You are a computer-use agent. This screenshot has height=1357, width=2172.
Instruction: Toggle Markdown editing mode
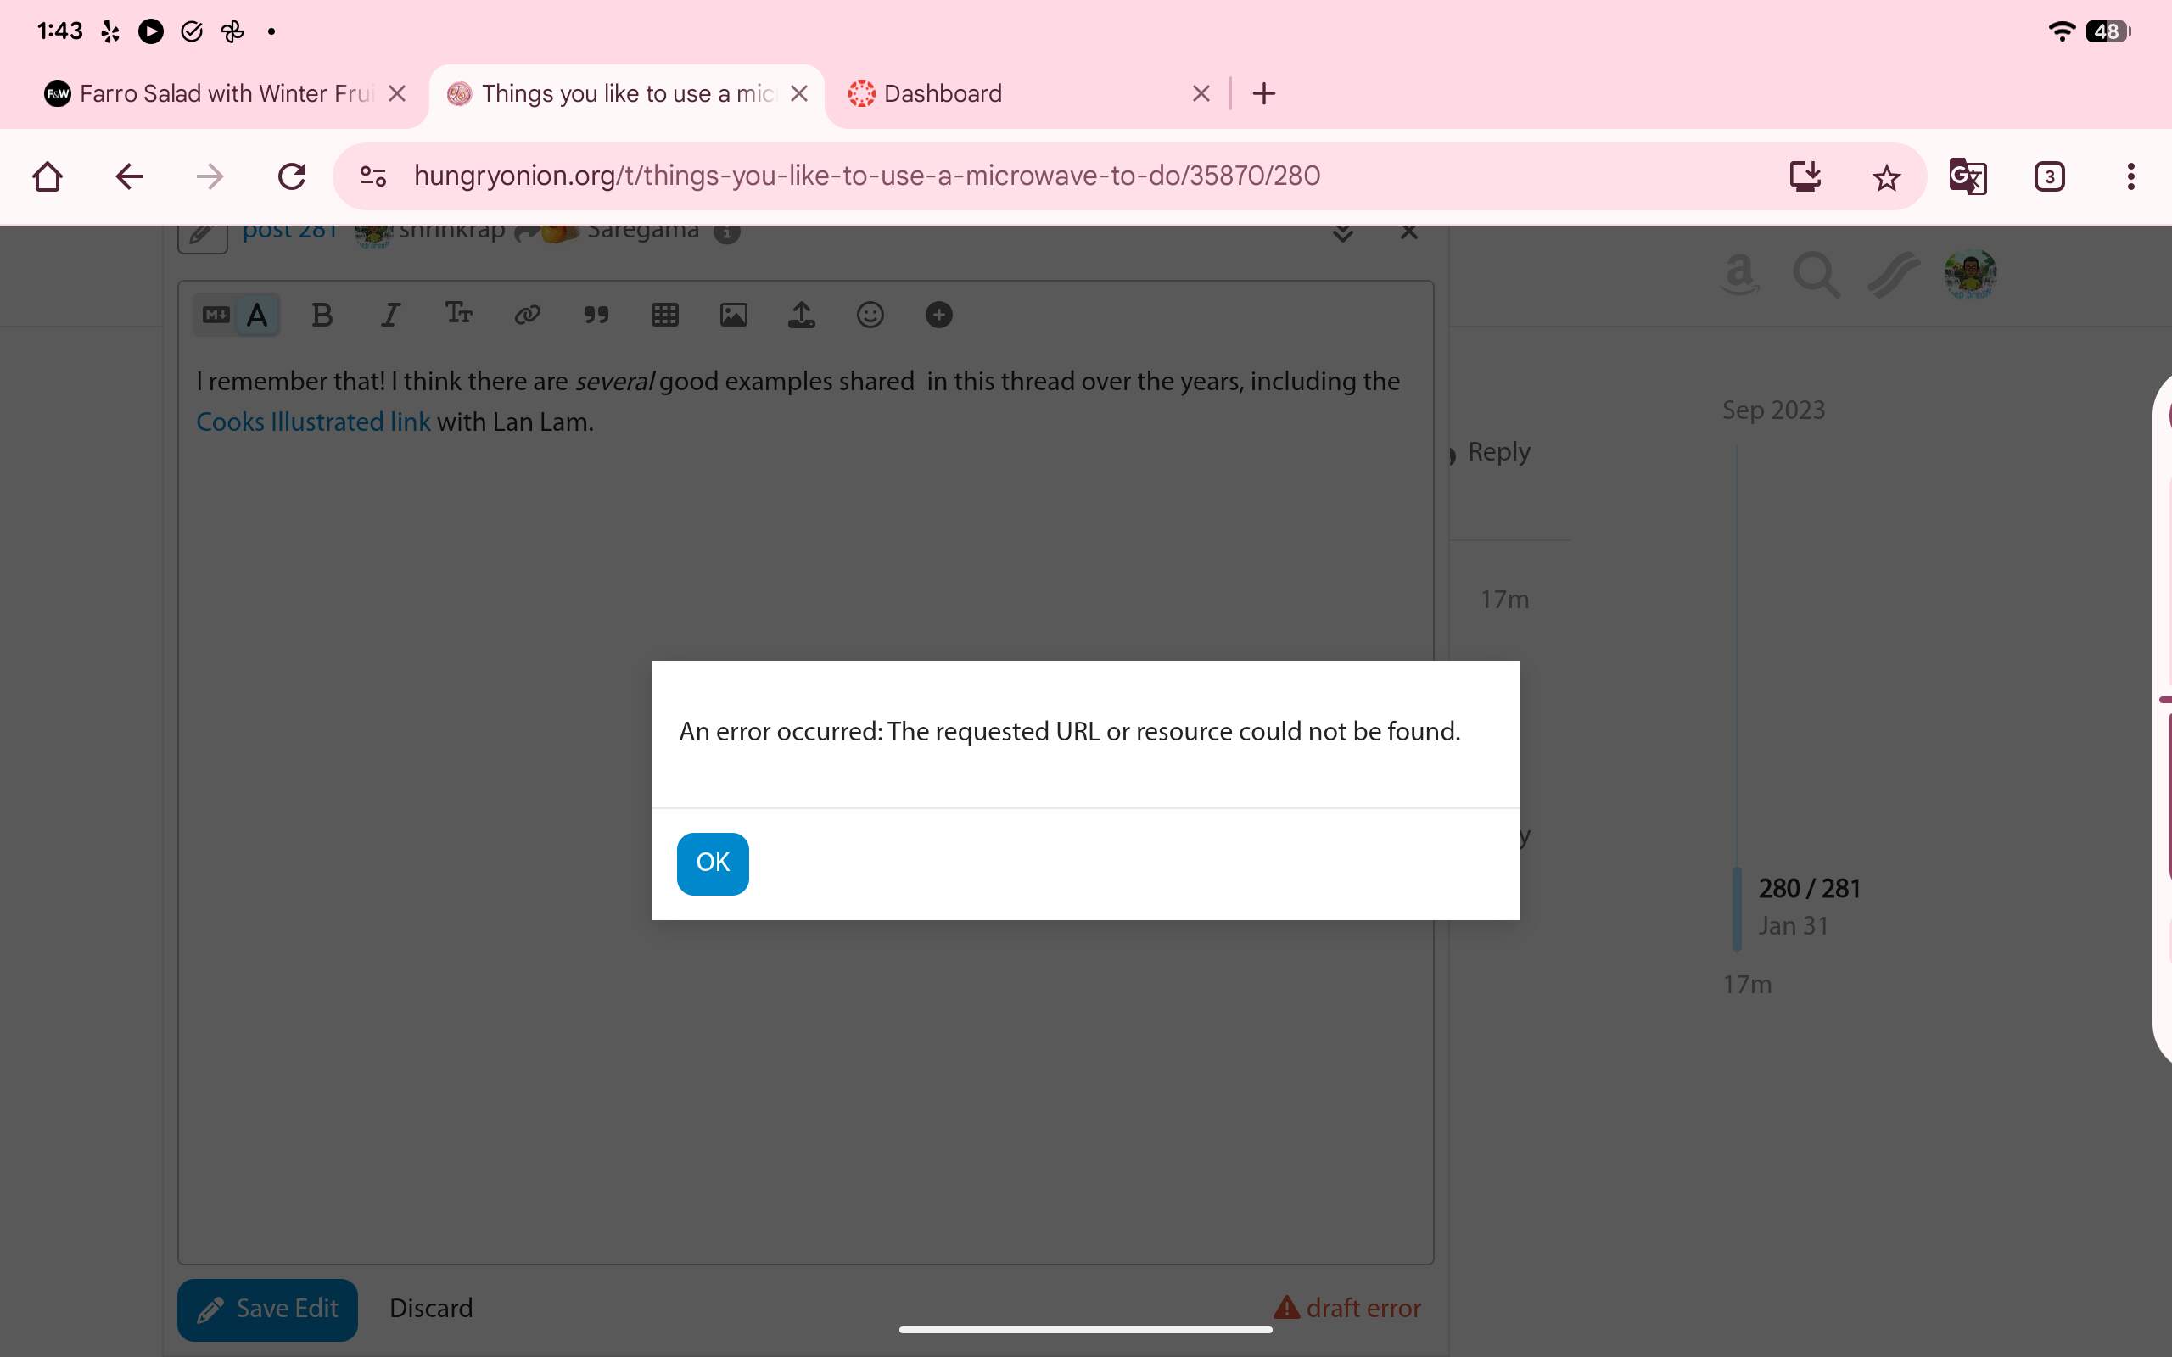(x=216, y=315)
